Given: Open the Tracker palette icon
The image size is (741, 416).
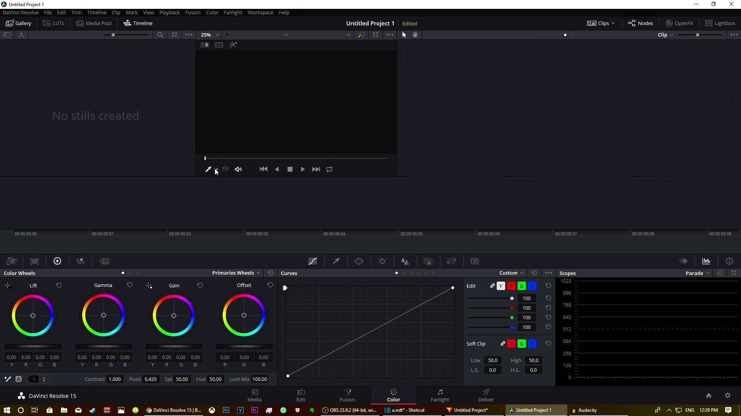Looking at the screenshot, I should (382, 261).
